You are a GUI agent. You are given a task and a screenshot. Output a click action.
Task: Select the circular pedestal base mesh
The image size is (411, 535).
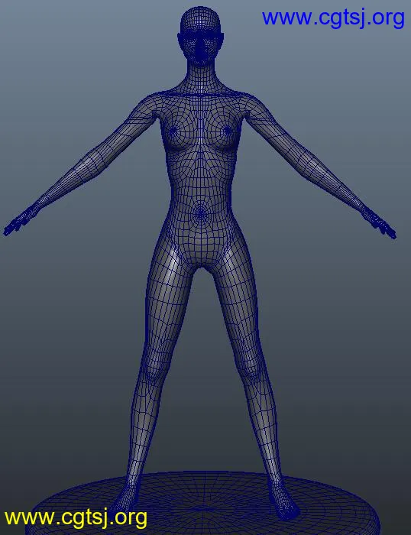point(206,503)
